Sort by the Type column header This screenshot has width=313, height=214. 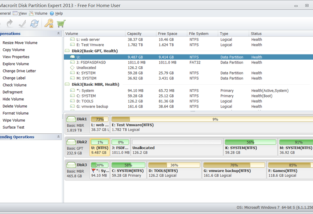coord(233,34)
